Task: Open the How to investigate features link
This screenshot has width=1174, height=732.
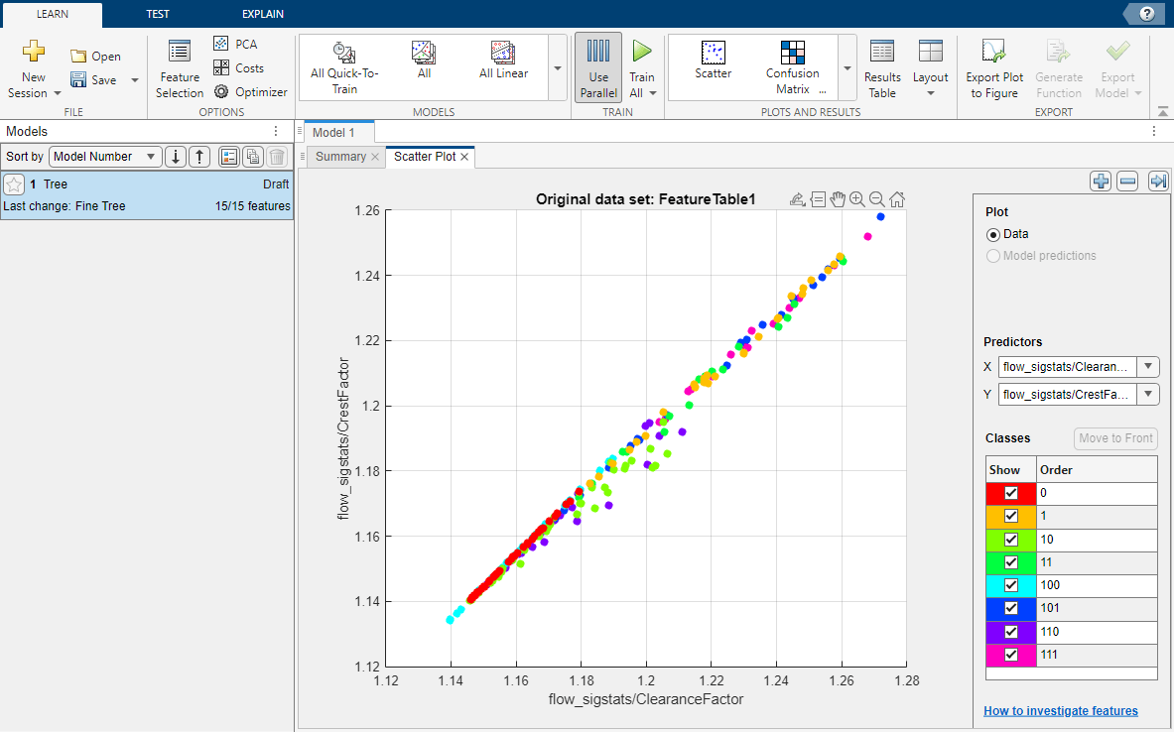Action: click(1060, 711)
